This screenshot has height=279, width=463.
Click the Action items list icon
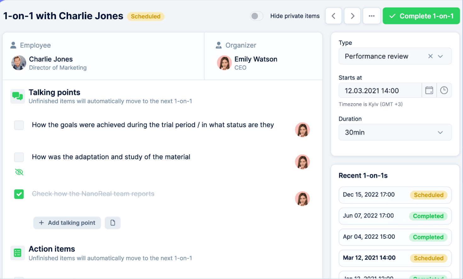18,253
